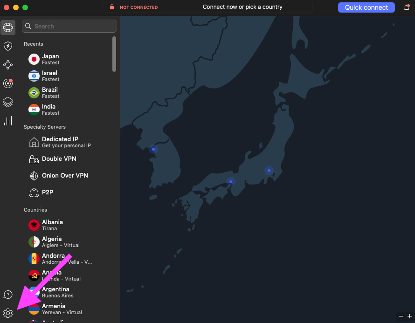Select P2P specialty server

click(68, 192)
